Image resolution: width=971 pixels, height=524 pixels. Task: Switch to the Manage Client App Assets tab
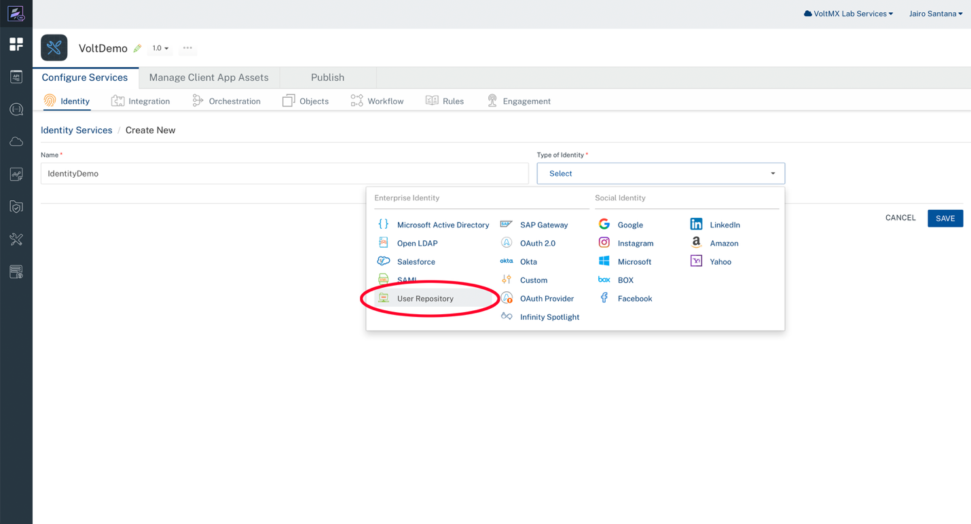click(x=209, y=77)
